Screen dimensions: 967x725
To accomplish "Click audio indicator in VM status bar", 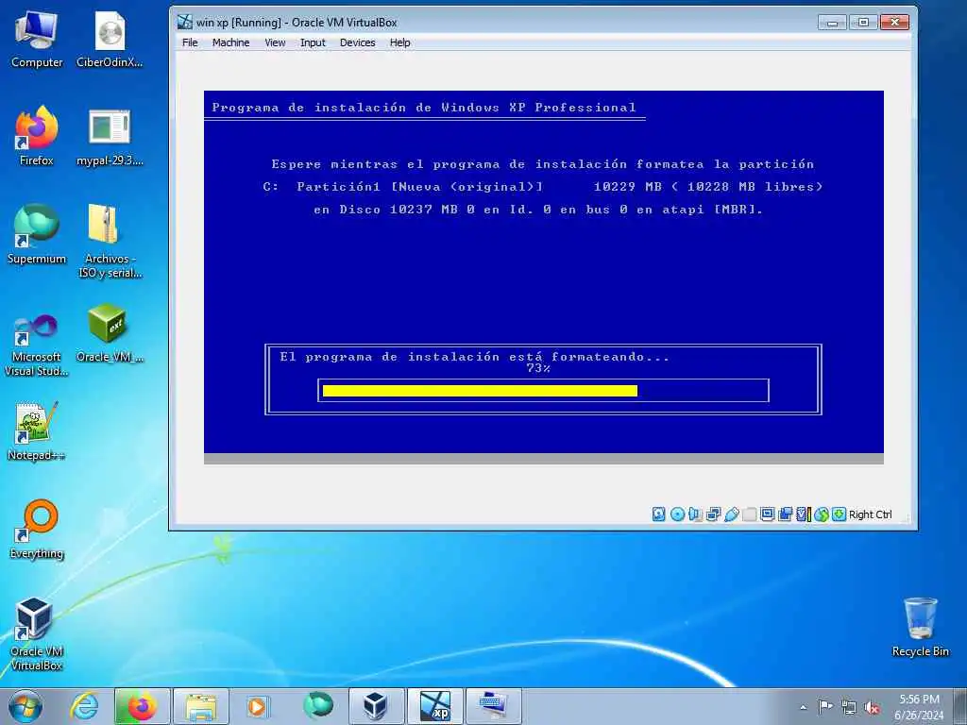I will [695, 514].
